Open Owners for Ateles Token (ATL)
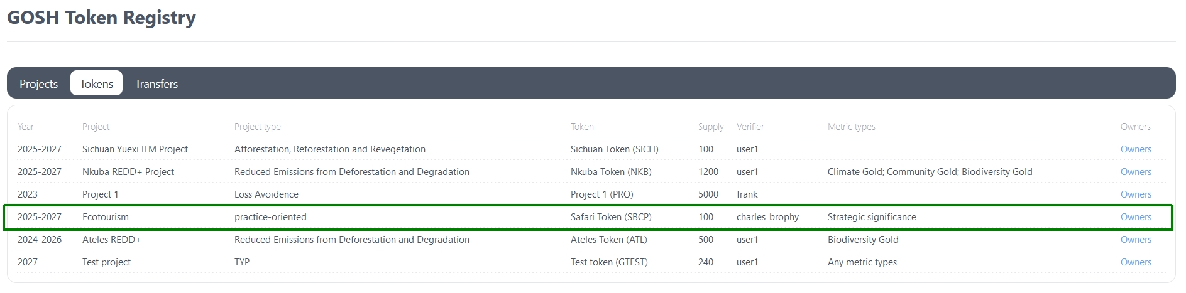Screen dimensions: 1186x293 (x=1135, y=240)
